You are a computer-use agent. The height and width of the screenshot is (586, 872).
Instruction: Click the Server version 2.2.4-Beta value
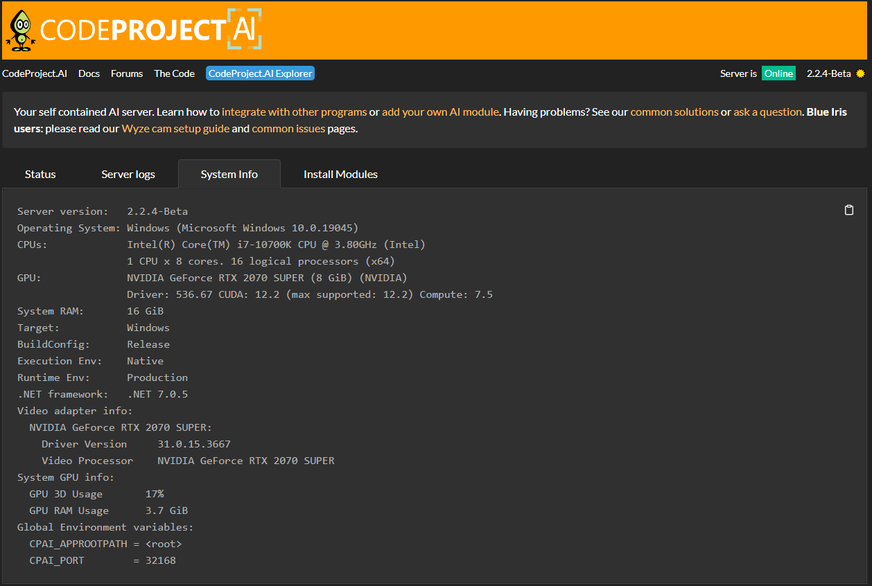(x=157, y=211)
